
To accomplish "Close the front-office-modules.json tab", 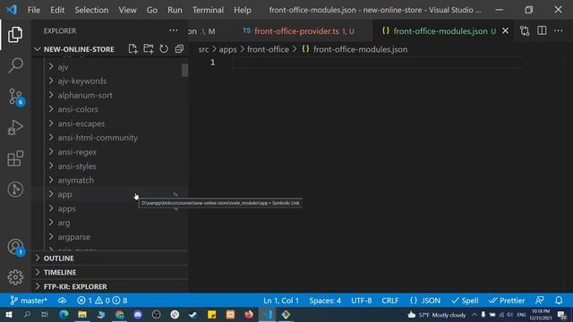I will click(505, 31).
